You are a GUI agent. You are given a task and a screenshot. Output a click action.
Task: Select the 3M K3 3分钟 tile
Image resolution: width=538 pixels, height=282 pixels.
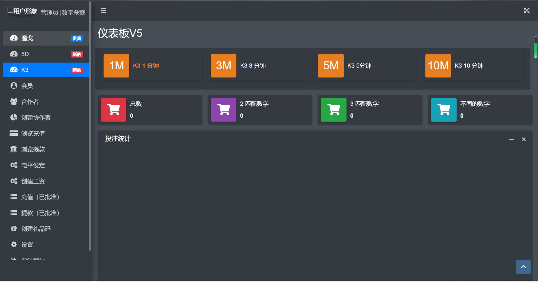pos(224,66)
